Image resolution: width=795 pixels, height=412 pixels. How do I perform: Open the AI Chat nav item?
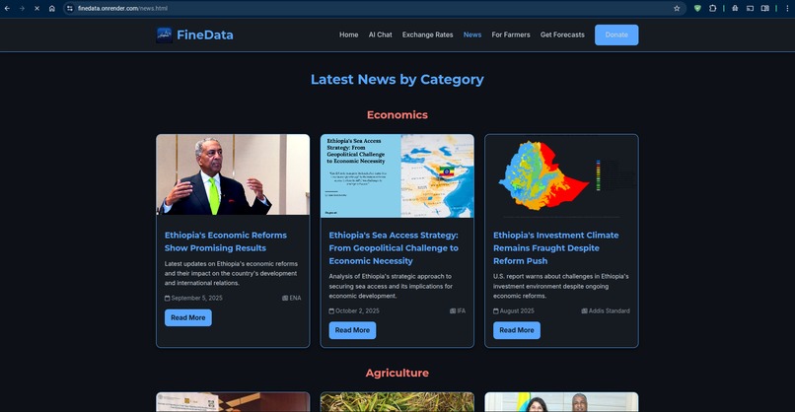(381, 34)
